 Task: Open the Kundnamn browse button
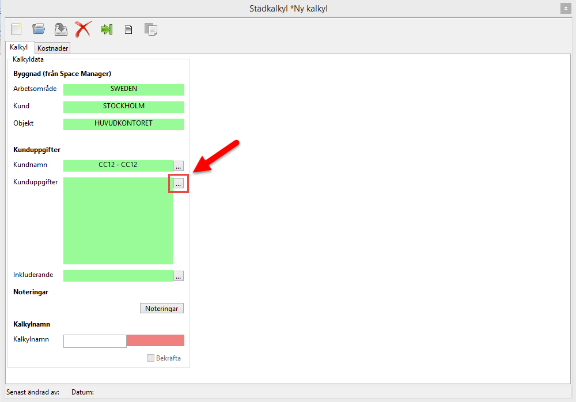(179, 166)
